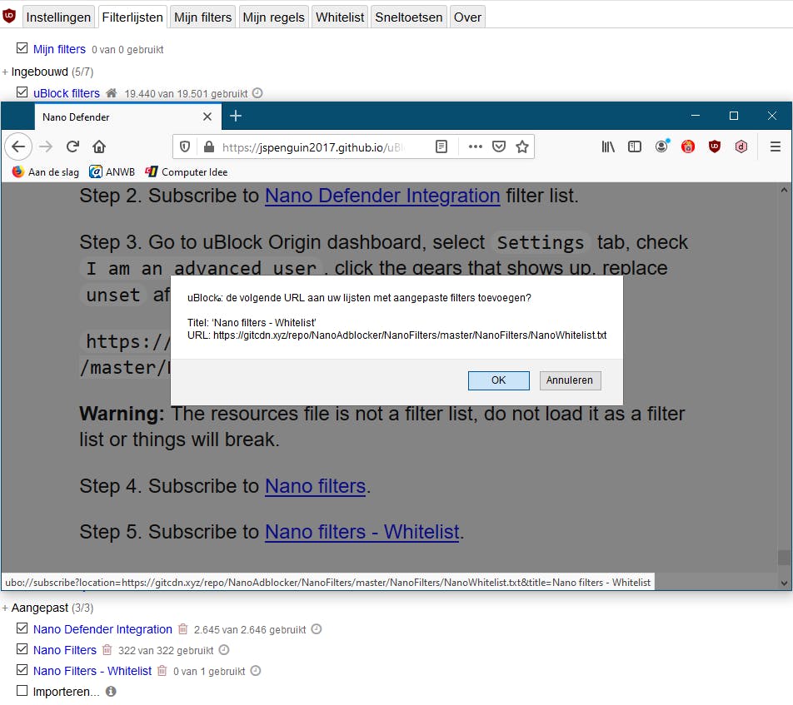Click the page scrollbar down arrow
This screenshot has height=705, width=793.
coord(784,583)
